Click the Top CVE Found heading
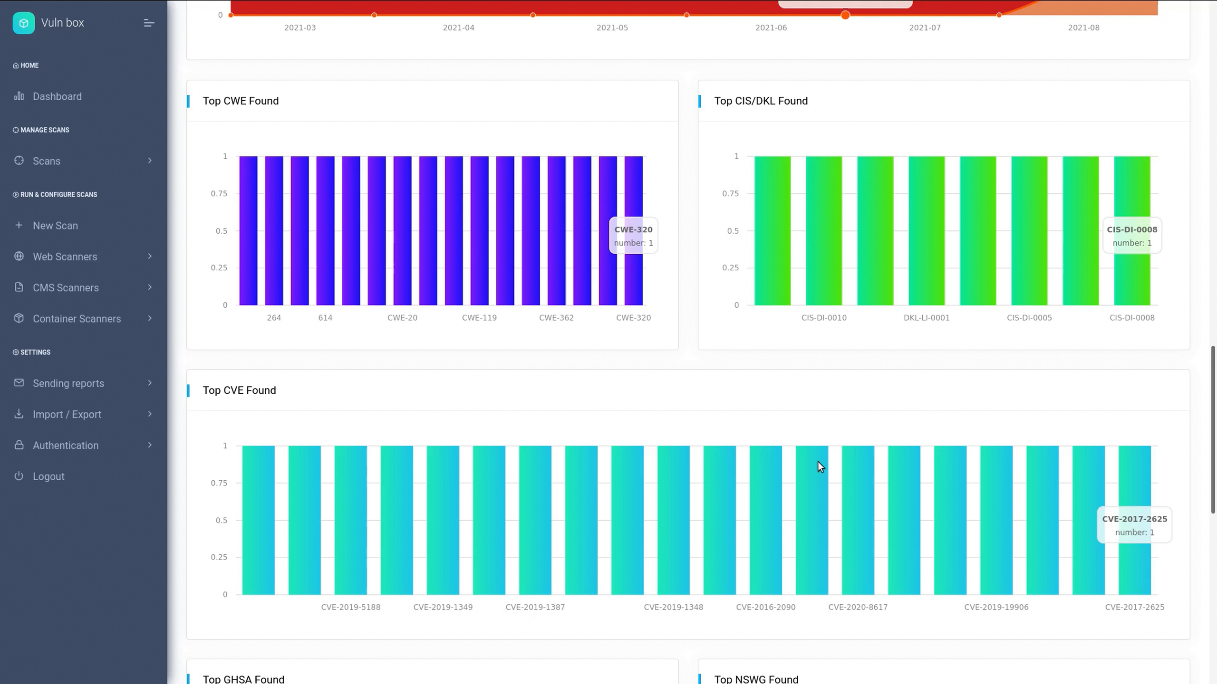 [x=239, y=390]
